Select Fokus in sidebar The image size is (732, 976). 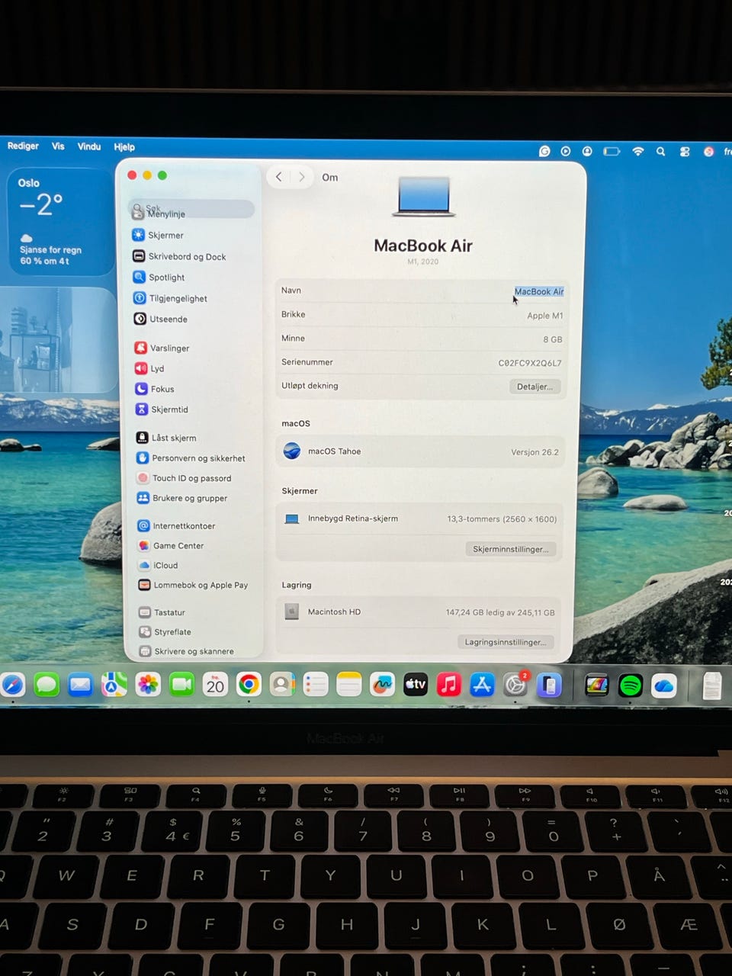pos(155,389)
